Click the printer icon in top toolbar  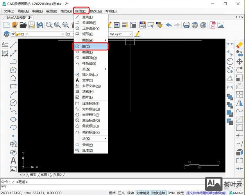(x=186, y=25)
